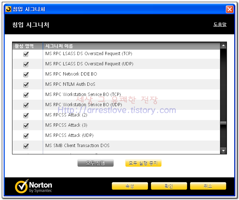Select row MS RPC LSASS DS Oversized Request (UDP)

[116, 64]
